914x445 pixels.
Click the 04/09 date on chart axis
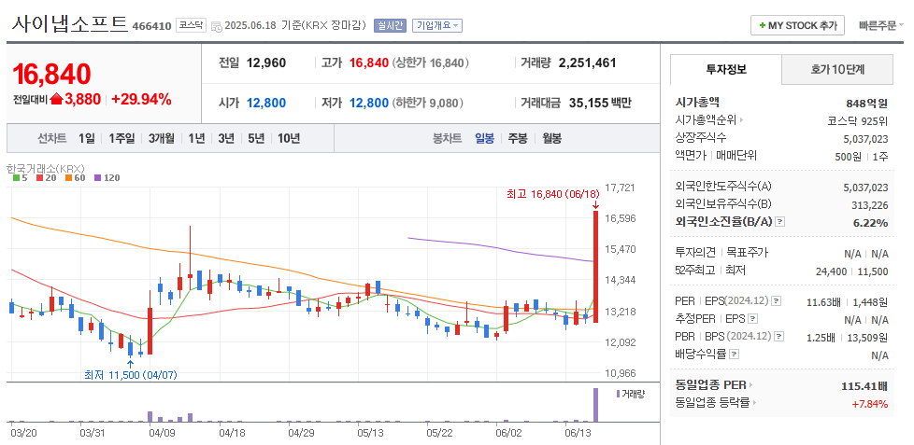pos(162,433)
